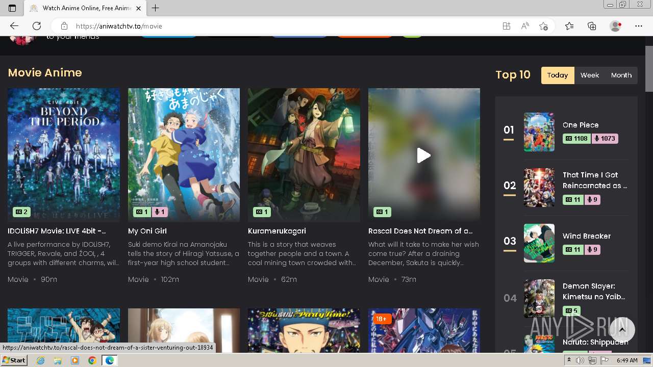653x367 pixels.
Task: Launch Internet Explorer from taskbar
Action: (40, 360)
